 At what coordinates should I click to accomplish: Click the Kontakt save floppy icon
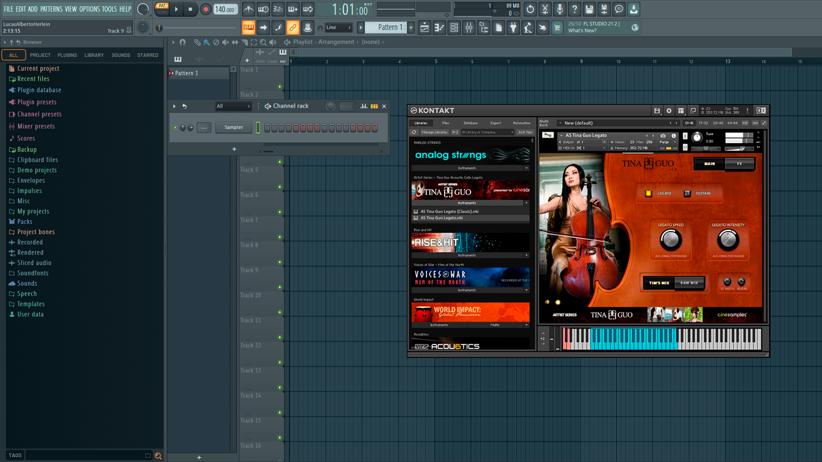657,111
